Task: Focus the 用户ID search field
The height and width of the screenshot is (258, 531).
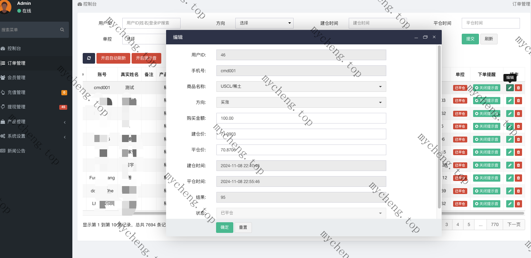Action: [x=151, y=23]
